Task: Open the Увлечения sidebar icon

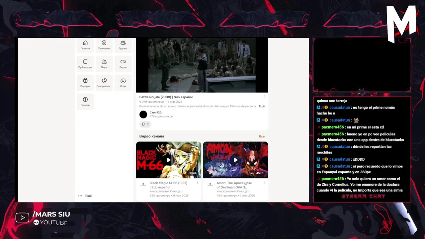Action: (x=104, y=45)
